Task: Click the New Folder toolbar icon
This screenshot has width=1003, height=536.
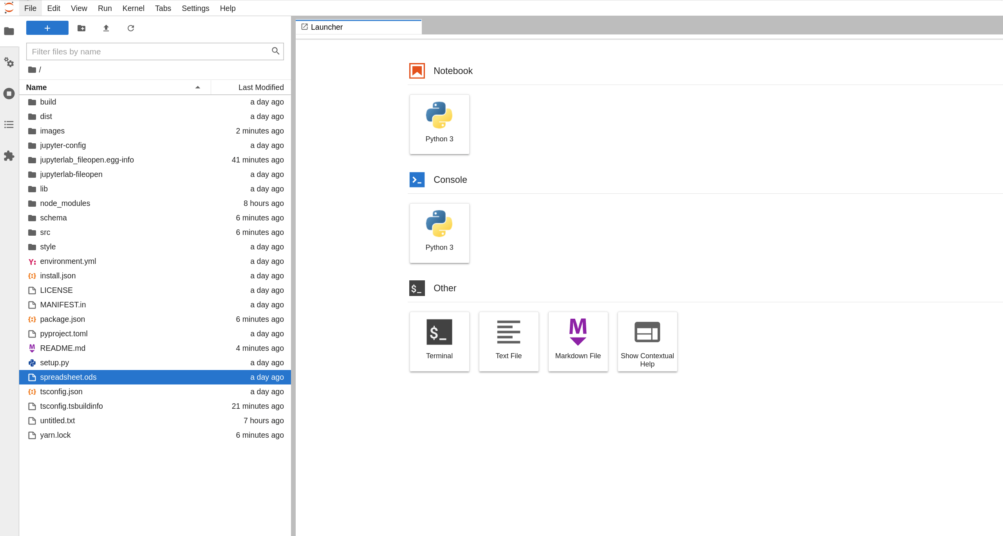Action: click(x=81, y=28)
